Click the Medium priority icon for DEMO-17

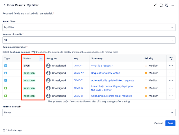pos(146,73)
